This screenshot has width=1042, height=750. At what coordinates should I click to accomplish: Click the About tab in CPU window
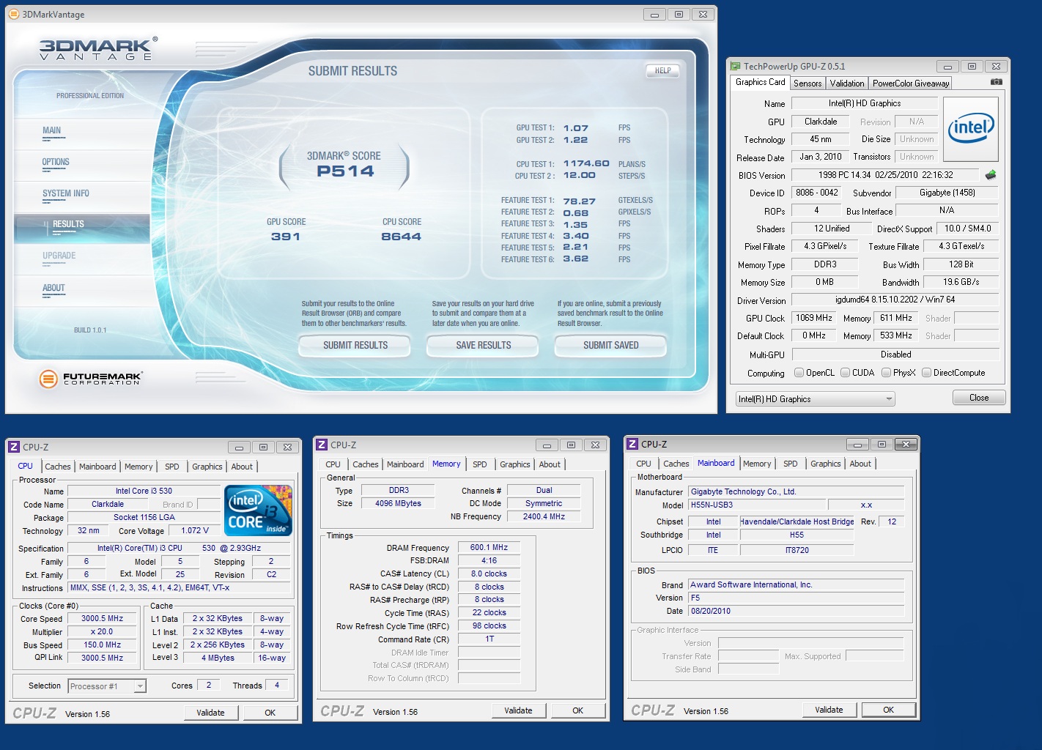pyautogui.click(x=242, y=467)
